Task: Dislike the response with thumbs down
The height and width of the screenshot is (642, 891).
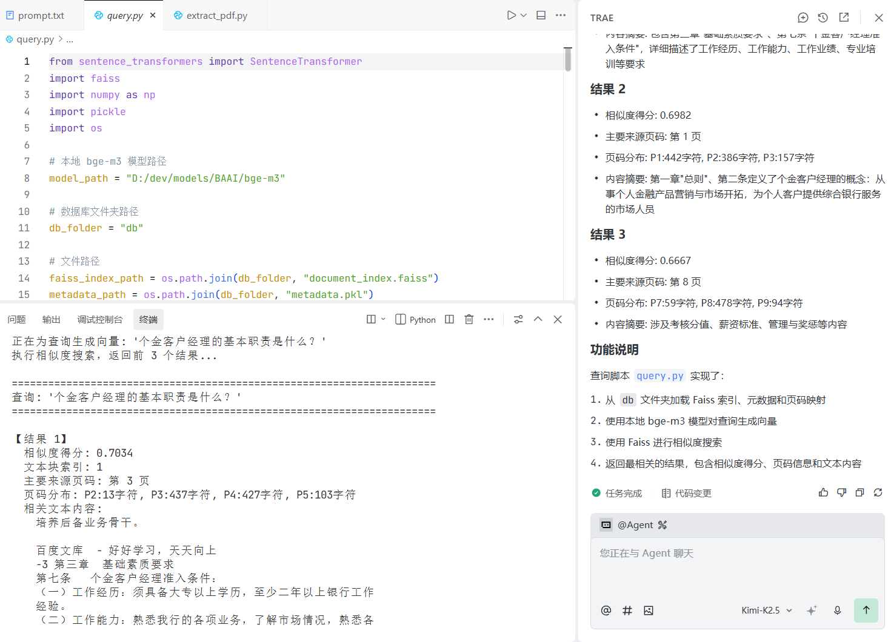Action: point(841,492)
